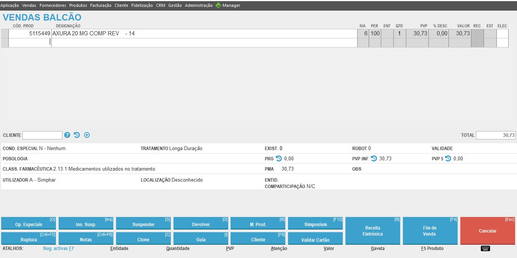Screen dimensions: 517x258
Task: Click the help question mark beside Cliente field
Action: (x=67, y=135)
